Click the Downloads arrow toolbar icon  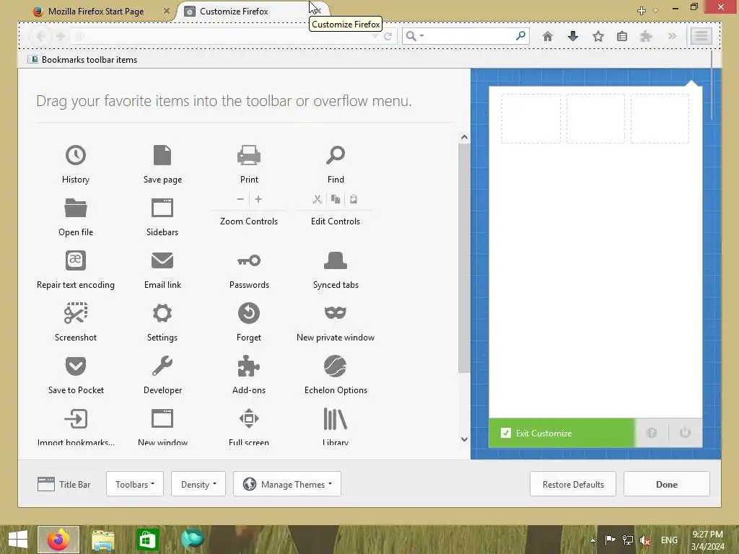click(573, 36)
